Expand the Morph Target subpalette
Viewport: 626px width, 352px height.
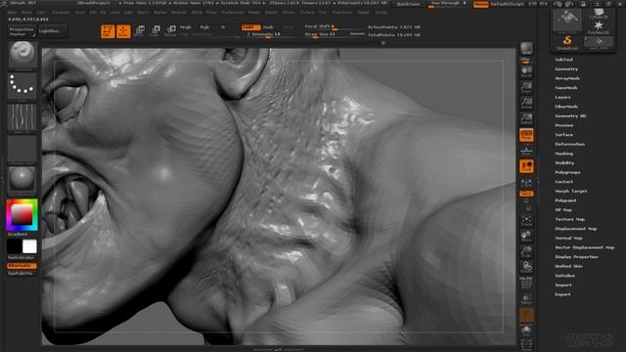pyautogui.click(x=571, y=192)
